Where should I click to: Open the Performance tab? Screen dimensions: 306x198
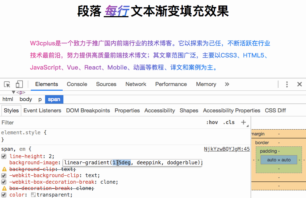coord(171,84)
